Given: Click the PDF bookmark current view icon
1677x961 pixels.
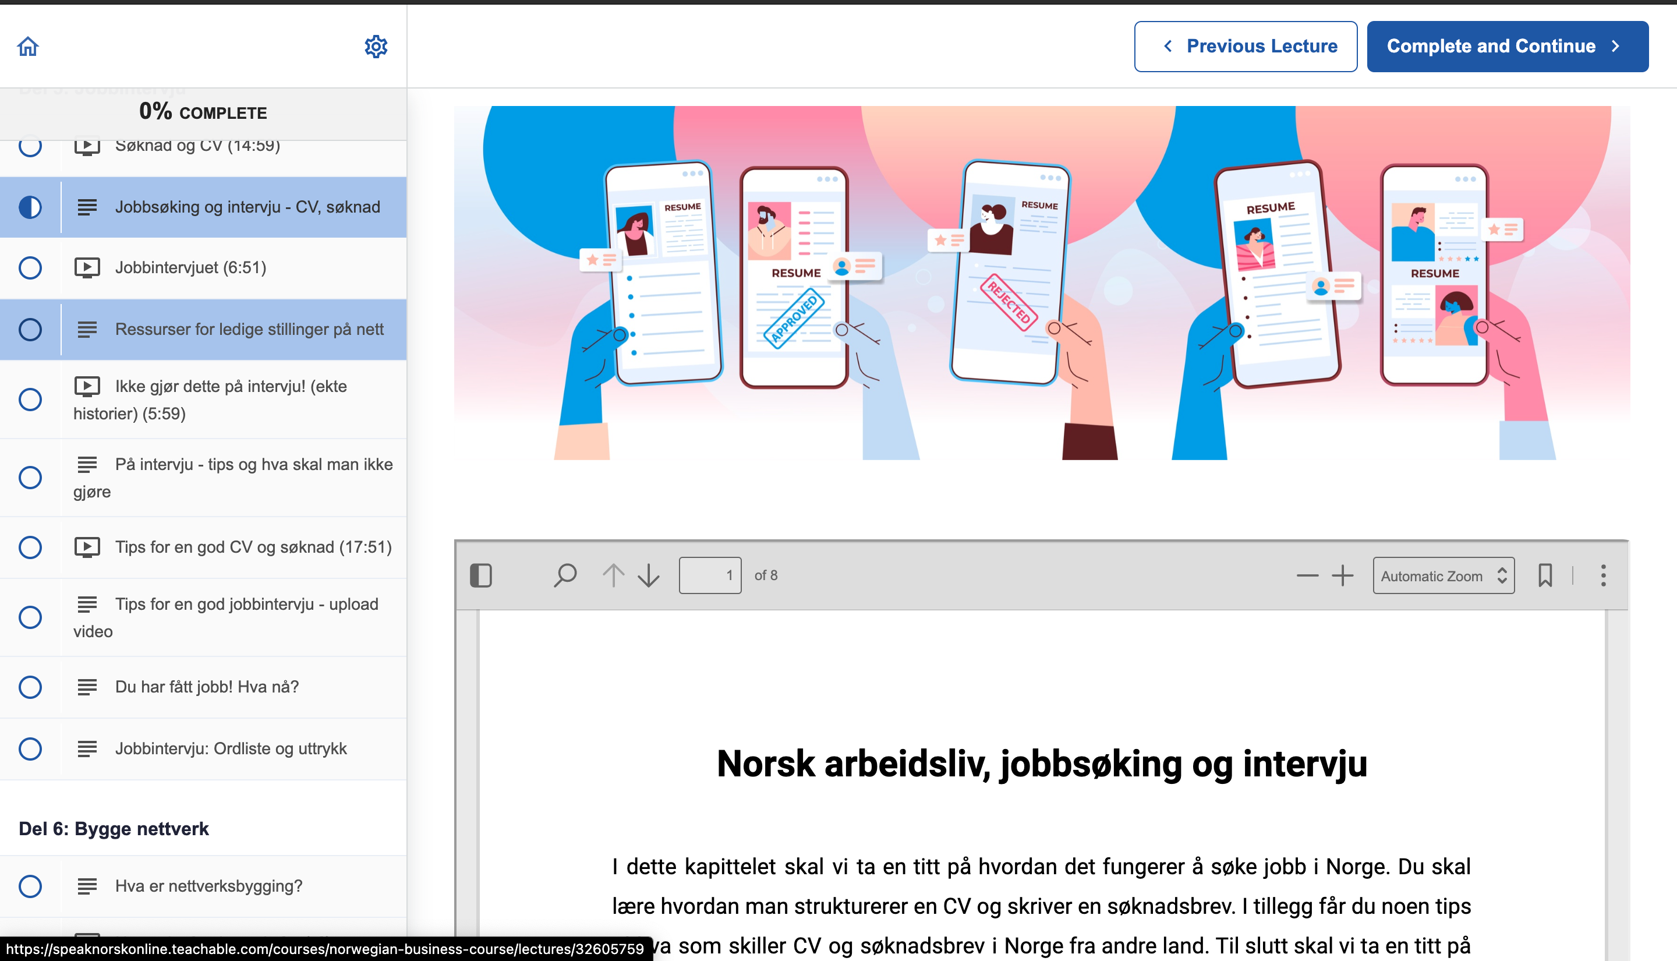Looking at the screenshot, I should (x=1545, y=575).
